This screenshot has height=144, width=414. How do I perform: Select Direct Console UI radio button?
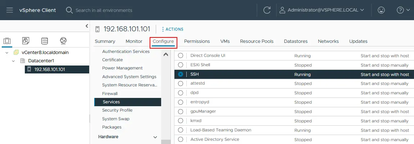pos(181,55)
